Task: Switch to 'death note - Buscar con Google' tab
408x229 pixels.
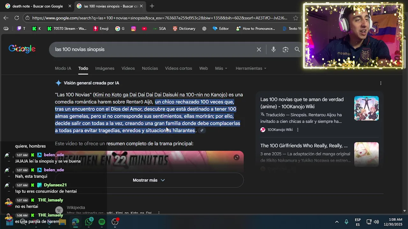Action: pyautogui.click(x=38, y=6)
